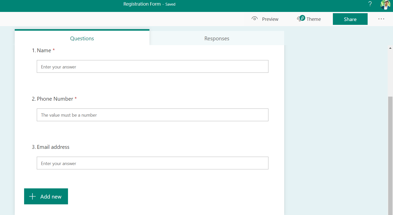Screen dimensions: 393x215
Task: Open the More options ellipsis menu
Action: click(381, 19)
